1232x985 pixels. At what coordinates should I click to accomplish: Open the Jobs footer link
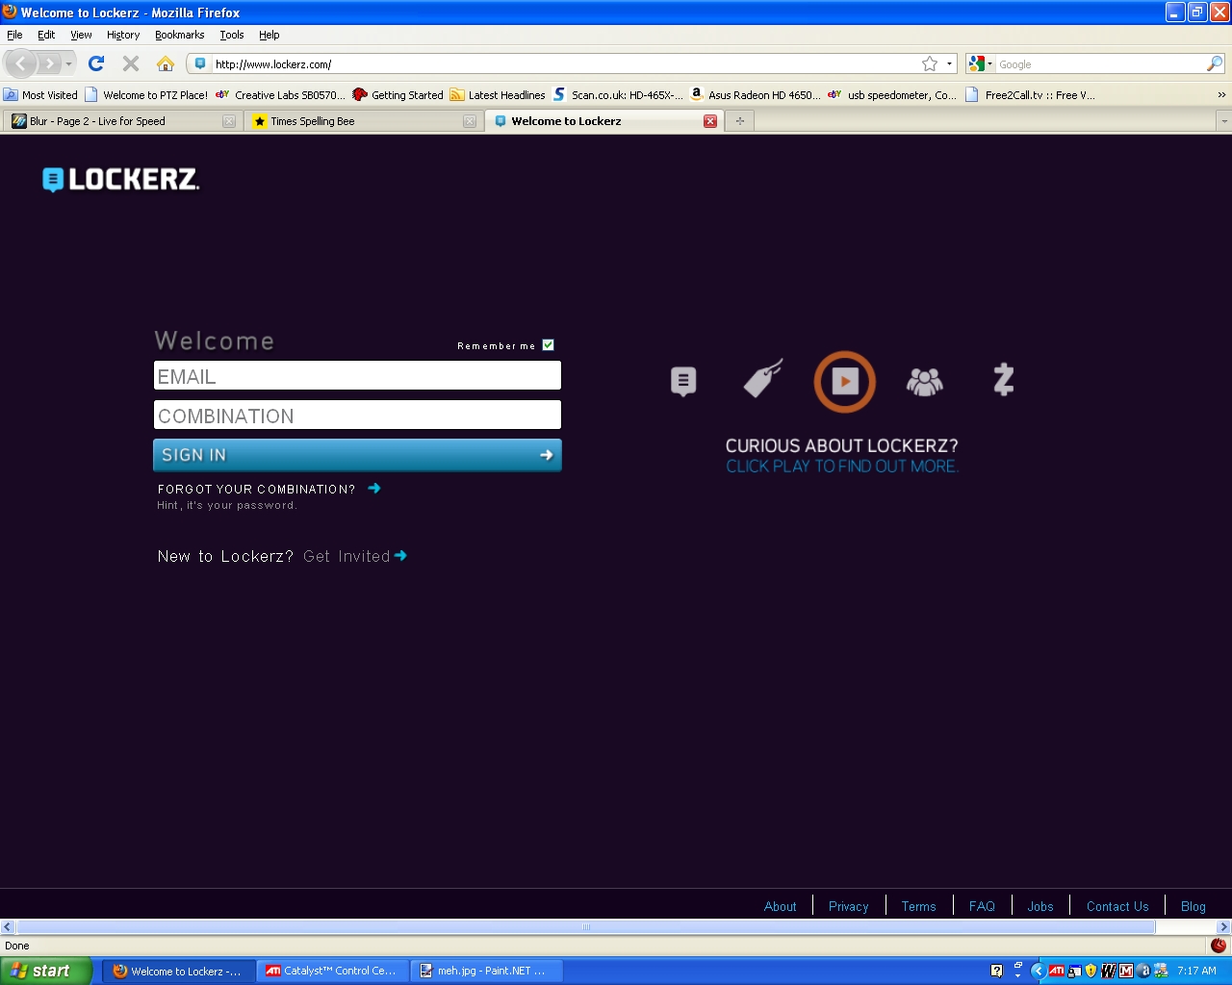1039,906
